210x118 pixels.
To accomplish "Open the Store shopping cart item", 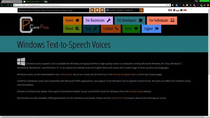I will pos(131,29).
